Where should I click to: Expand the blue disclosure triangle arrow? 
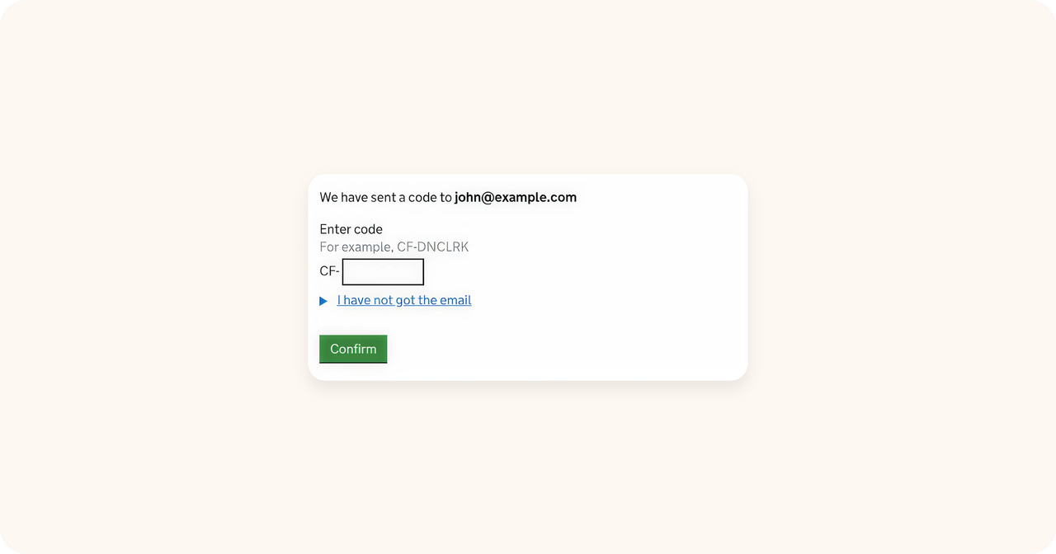tap(323, 301)
